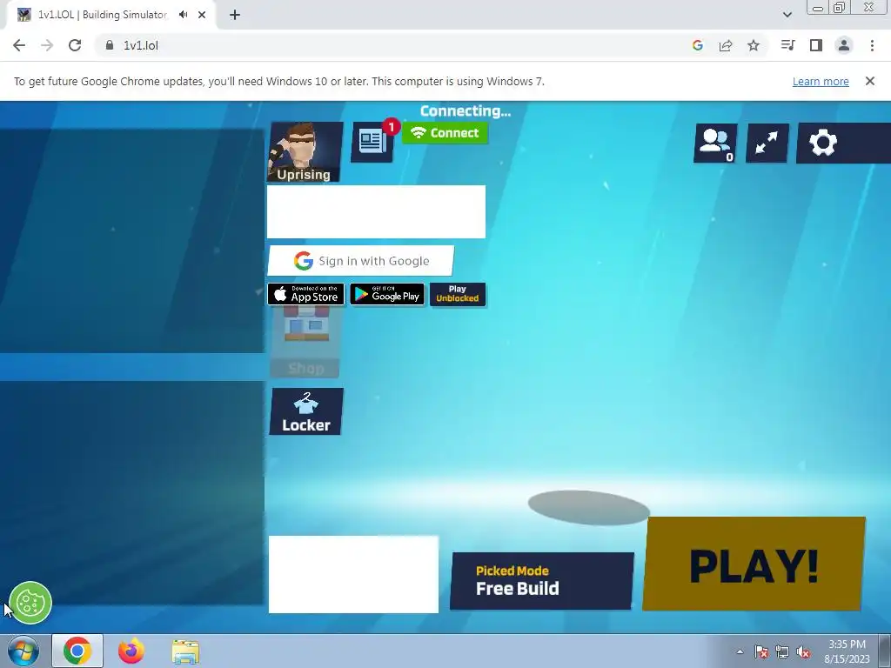
Task: Click the network status tray icon
Action: 782,651
